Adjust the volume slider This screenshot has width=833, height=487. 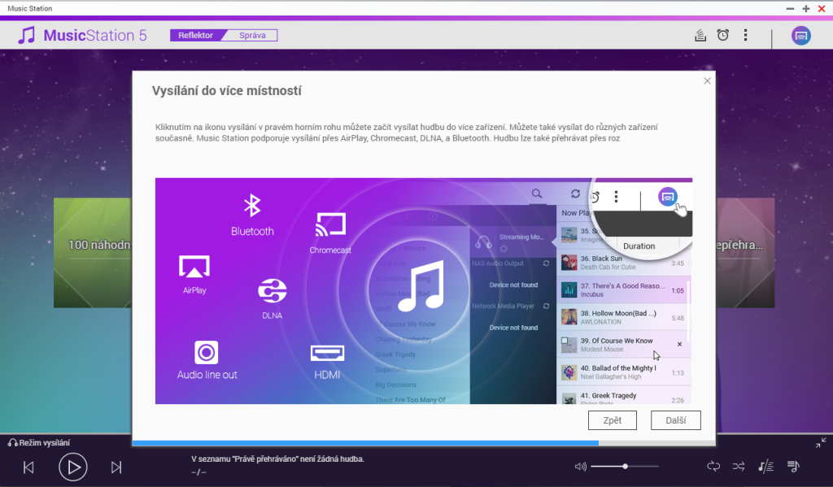click(x=625, y=467)
